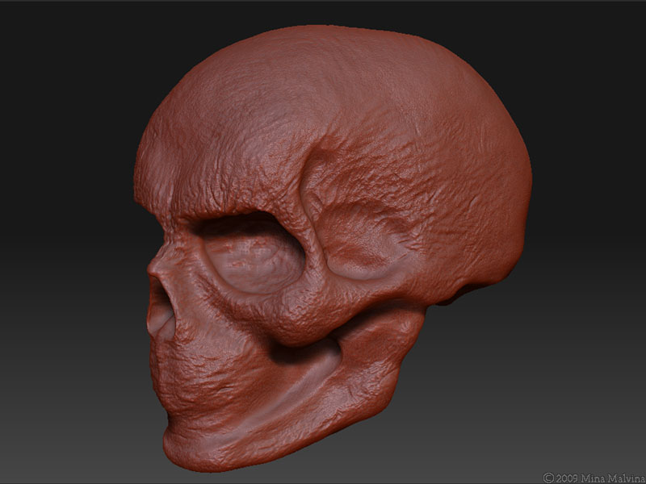Click the dark background left of skull
Image resolution: width=646 pixels, height=484 pixels.
[x=65, y=242]
